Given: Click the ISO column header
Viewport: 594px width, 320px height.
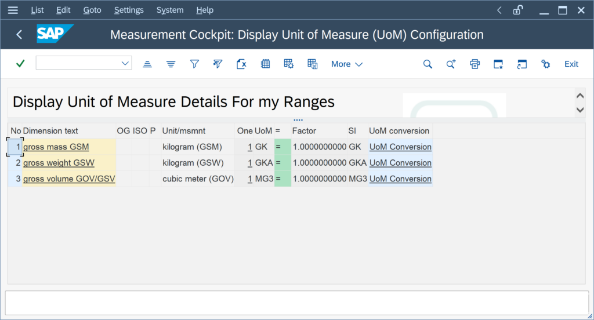Looking at the screenshot, I should (x=140, y=131).
